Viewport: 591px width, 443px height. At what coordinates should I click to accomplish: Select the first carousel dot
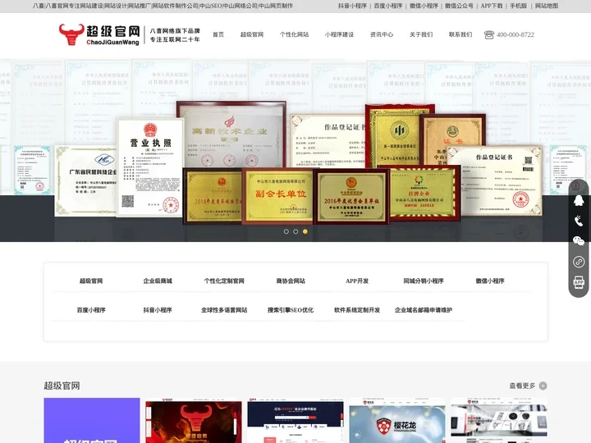(286, 231)
